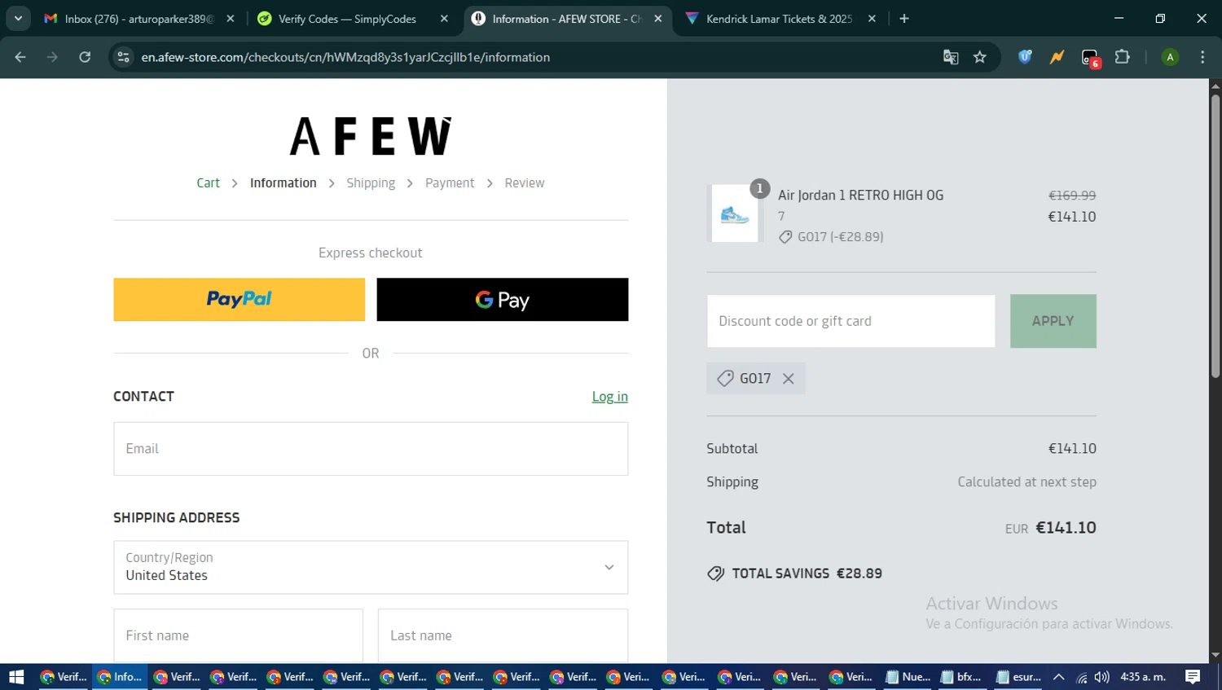Open extension with red 6 badge
This screenshot has width=1222, height=690.
click(x=1090, y=58)
